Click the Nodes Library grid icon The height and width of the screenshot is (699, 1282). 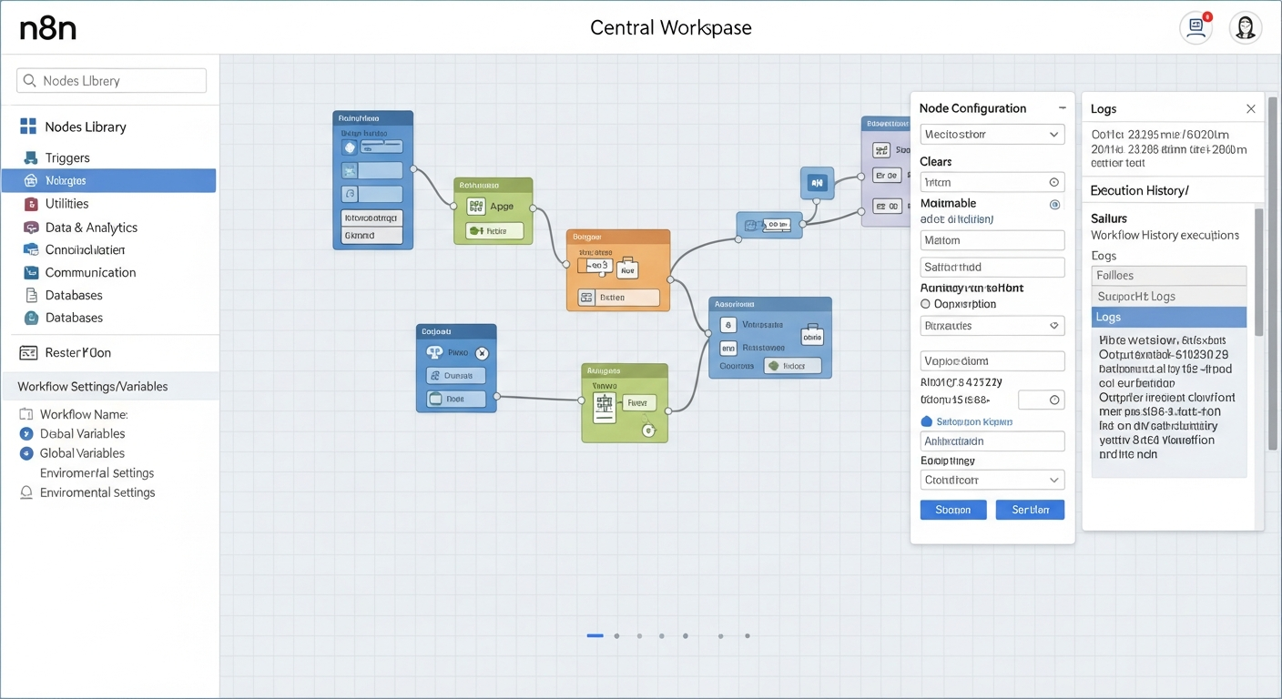click(x=28, y=127)
